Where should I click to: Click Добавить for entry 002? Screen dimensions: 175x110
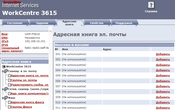point(163,59)
